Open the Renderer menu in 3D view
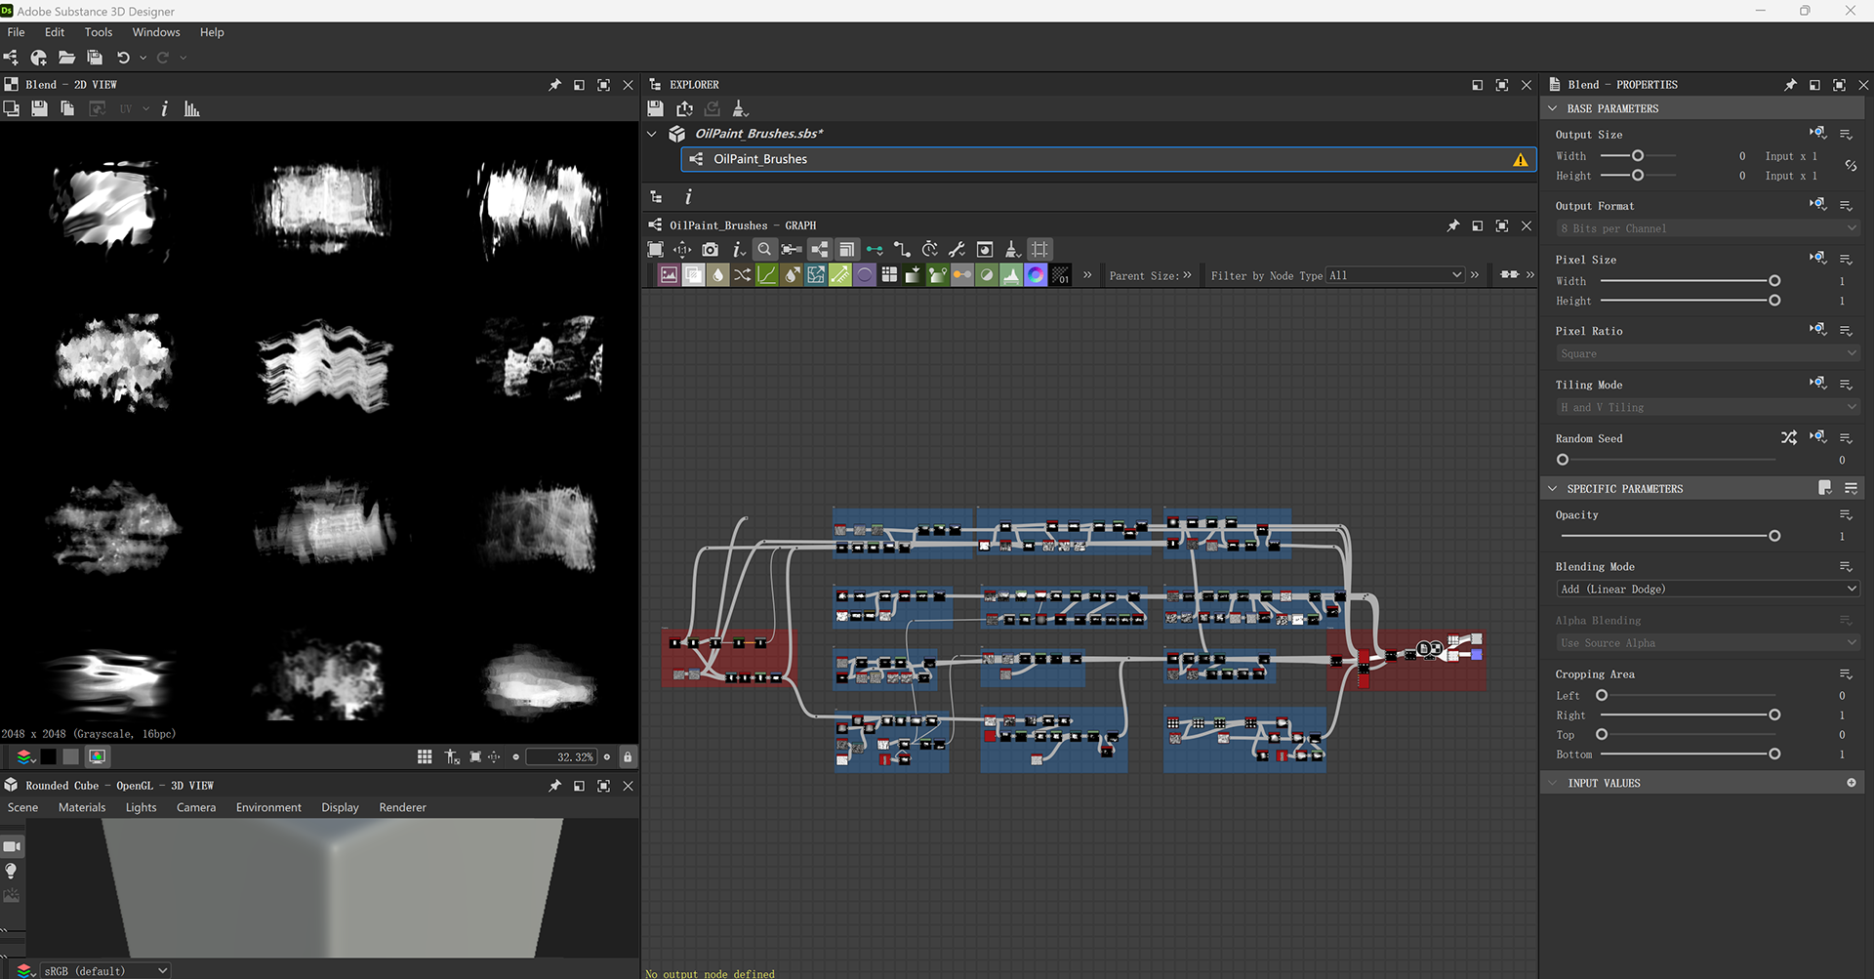Image resolution: width=1874 pixels, height=979 pixels. coord(402,807)
